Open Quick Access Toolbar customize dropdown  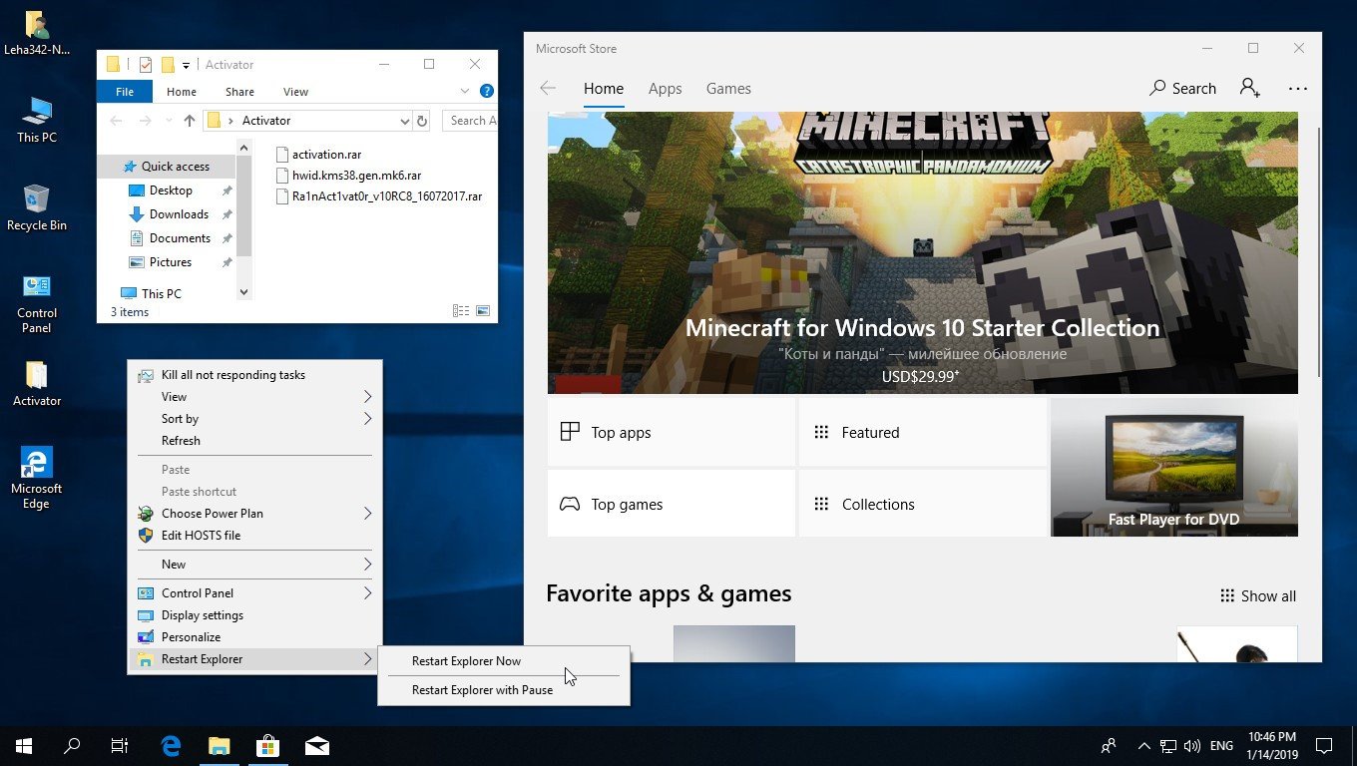tap(186, 65)
